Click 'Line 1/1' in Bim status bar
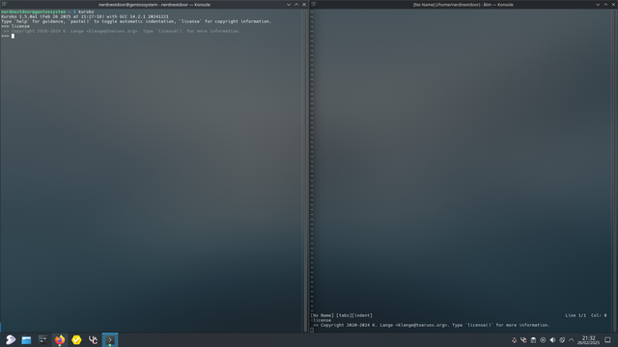Viewport: 618px width, 347px height. click(576, 315)
